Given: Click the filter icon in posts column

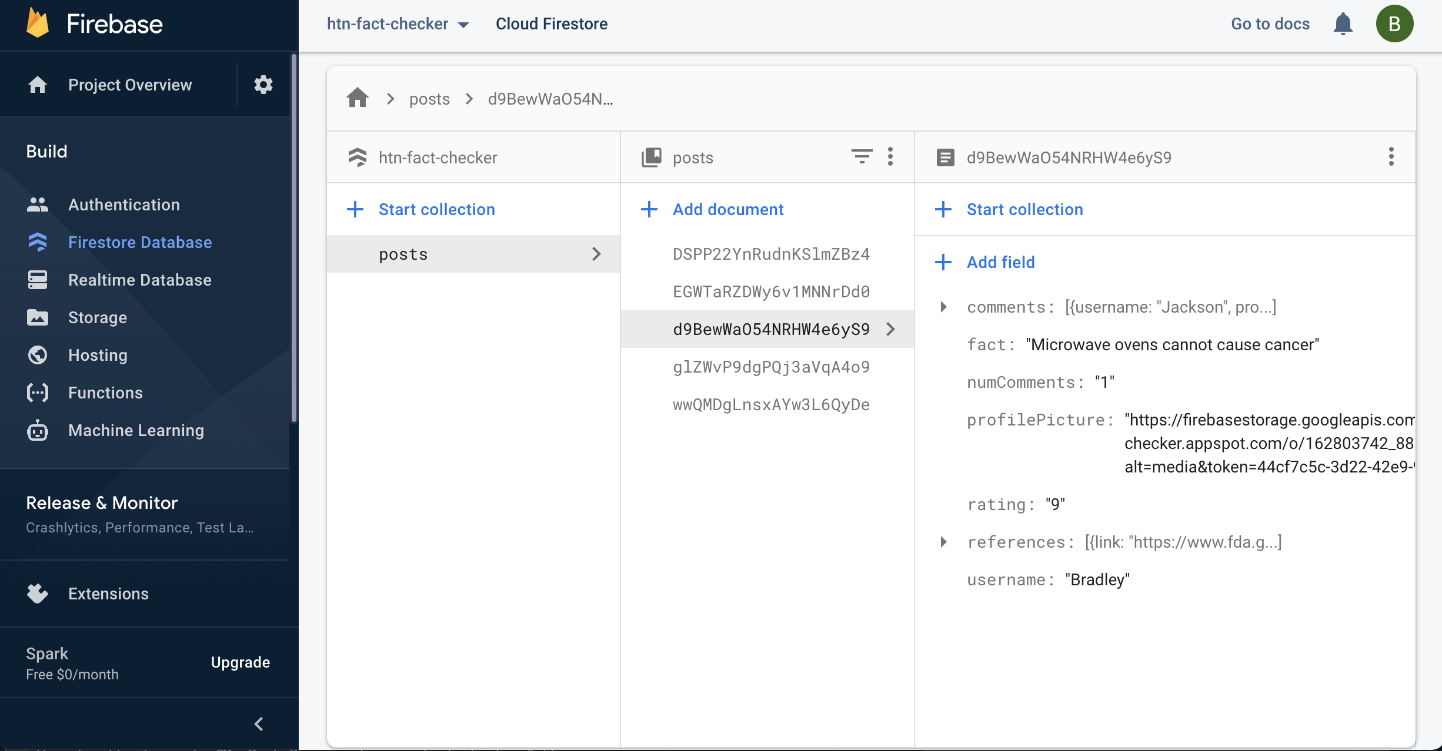Looking at the screenshot, I should point(862,156).
